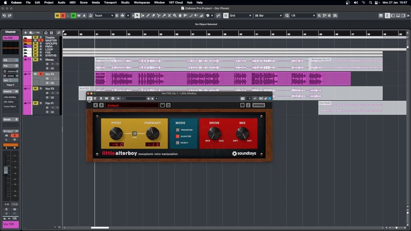
Task: Select the Object Selection arrow tool
Action: pos(137,15)
